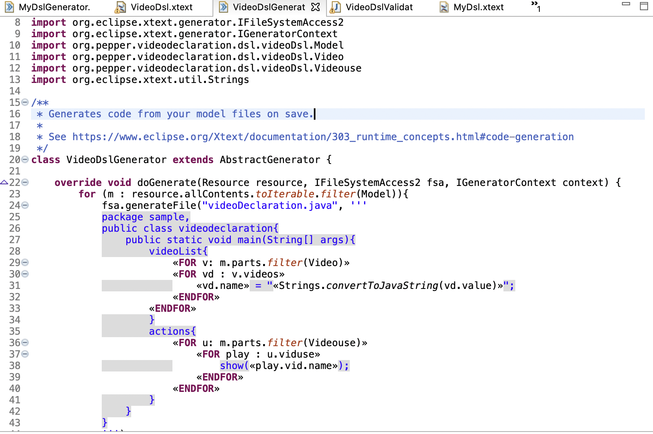Click the ENDFOR on line 40

click(196, 389)
